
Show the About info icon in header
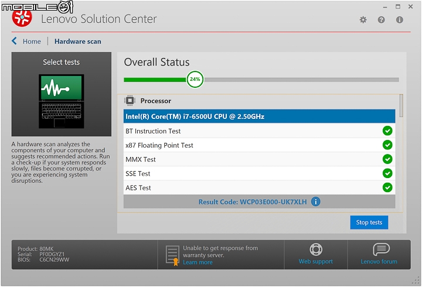(x=399, y=20)
